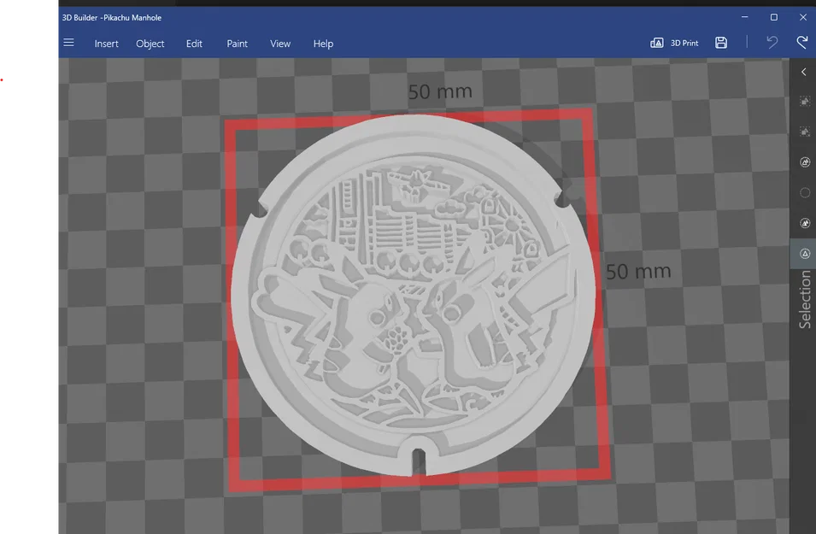
Task: Click the multi-select circle icon below the empty circle
Action: click(x=805, y=223)
